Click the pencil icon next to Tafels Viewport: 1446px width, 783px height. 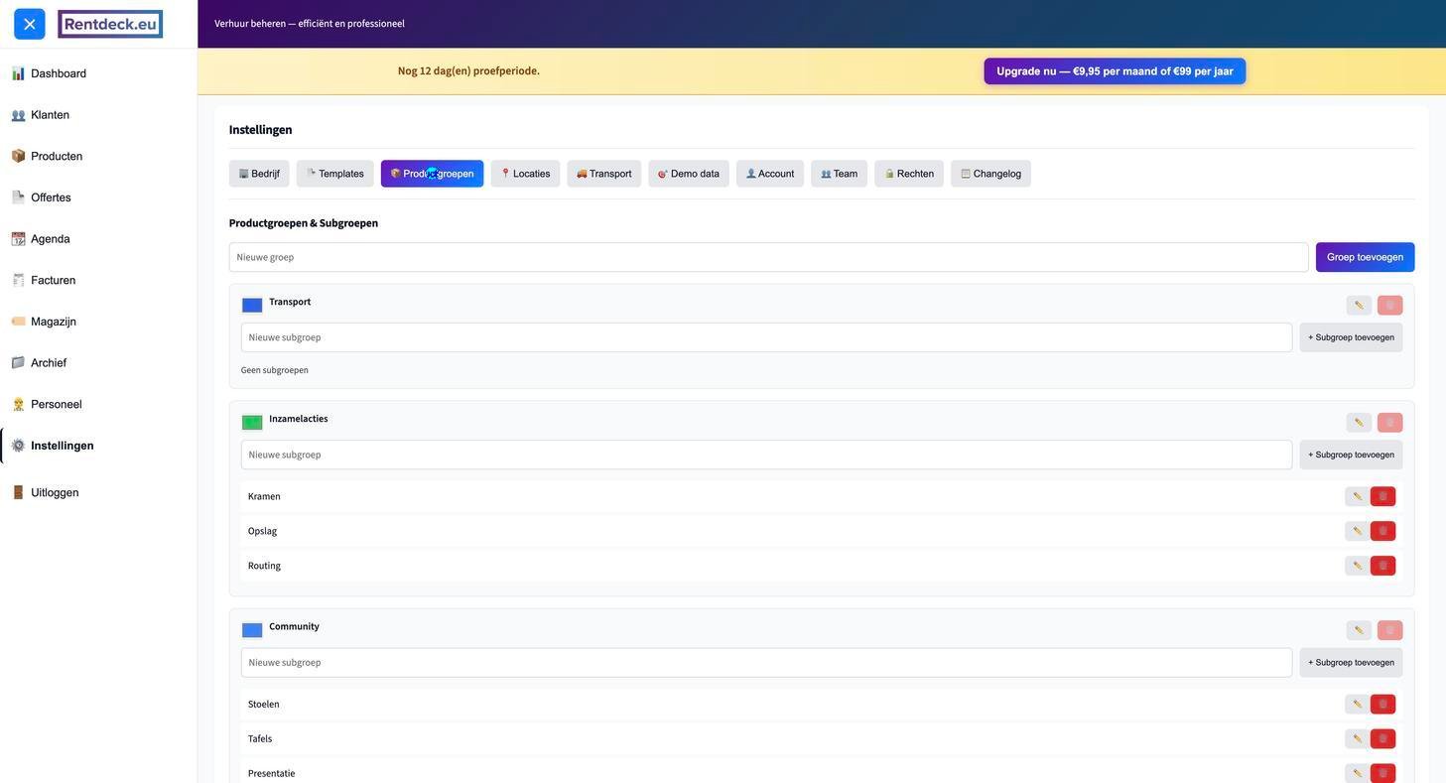tap(1357, 739)
